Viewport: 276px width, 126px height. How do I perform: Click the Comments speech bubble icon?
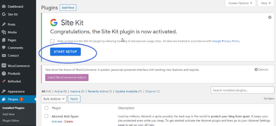tap(4, 48)
